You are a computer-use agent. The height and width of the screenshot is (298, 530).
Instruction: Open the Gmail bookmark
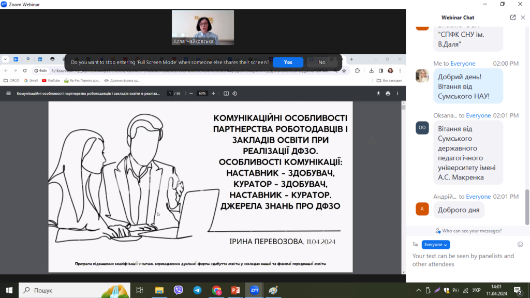point(31,81)
